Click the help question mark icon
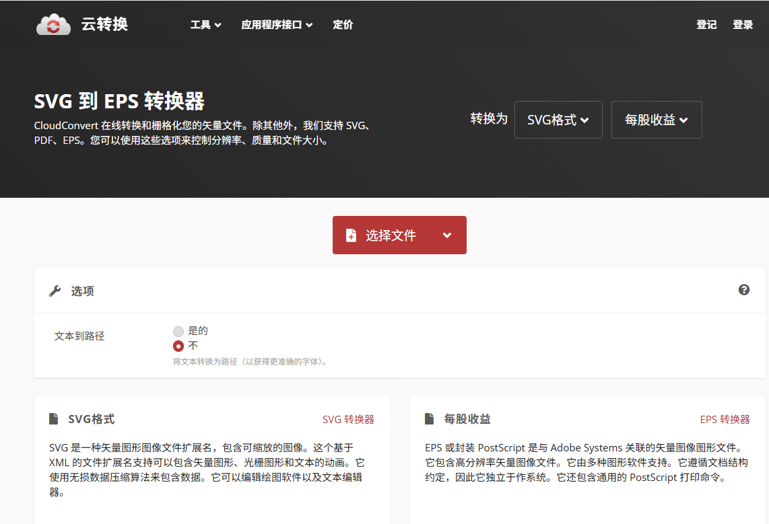 (x=744, y=290)
